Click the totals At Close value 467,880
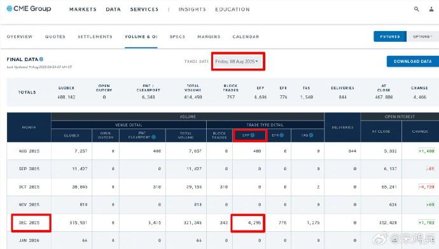 click(384, 97)
